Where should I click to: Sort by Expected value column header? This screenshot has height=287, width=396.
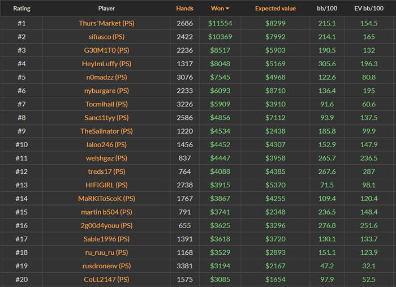click(x=276, y=8)
